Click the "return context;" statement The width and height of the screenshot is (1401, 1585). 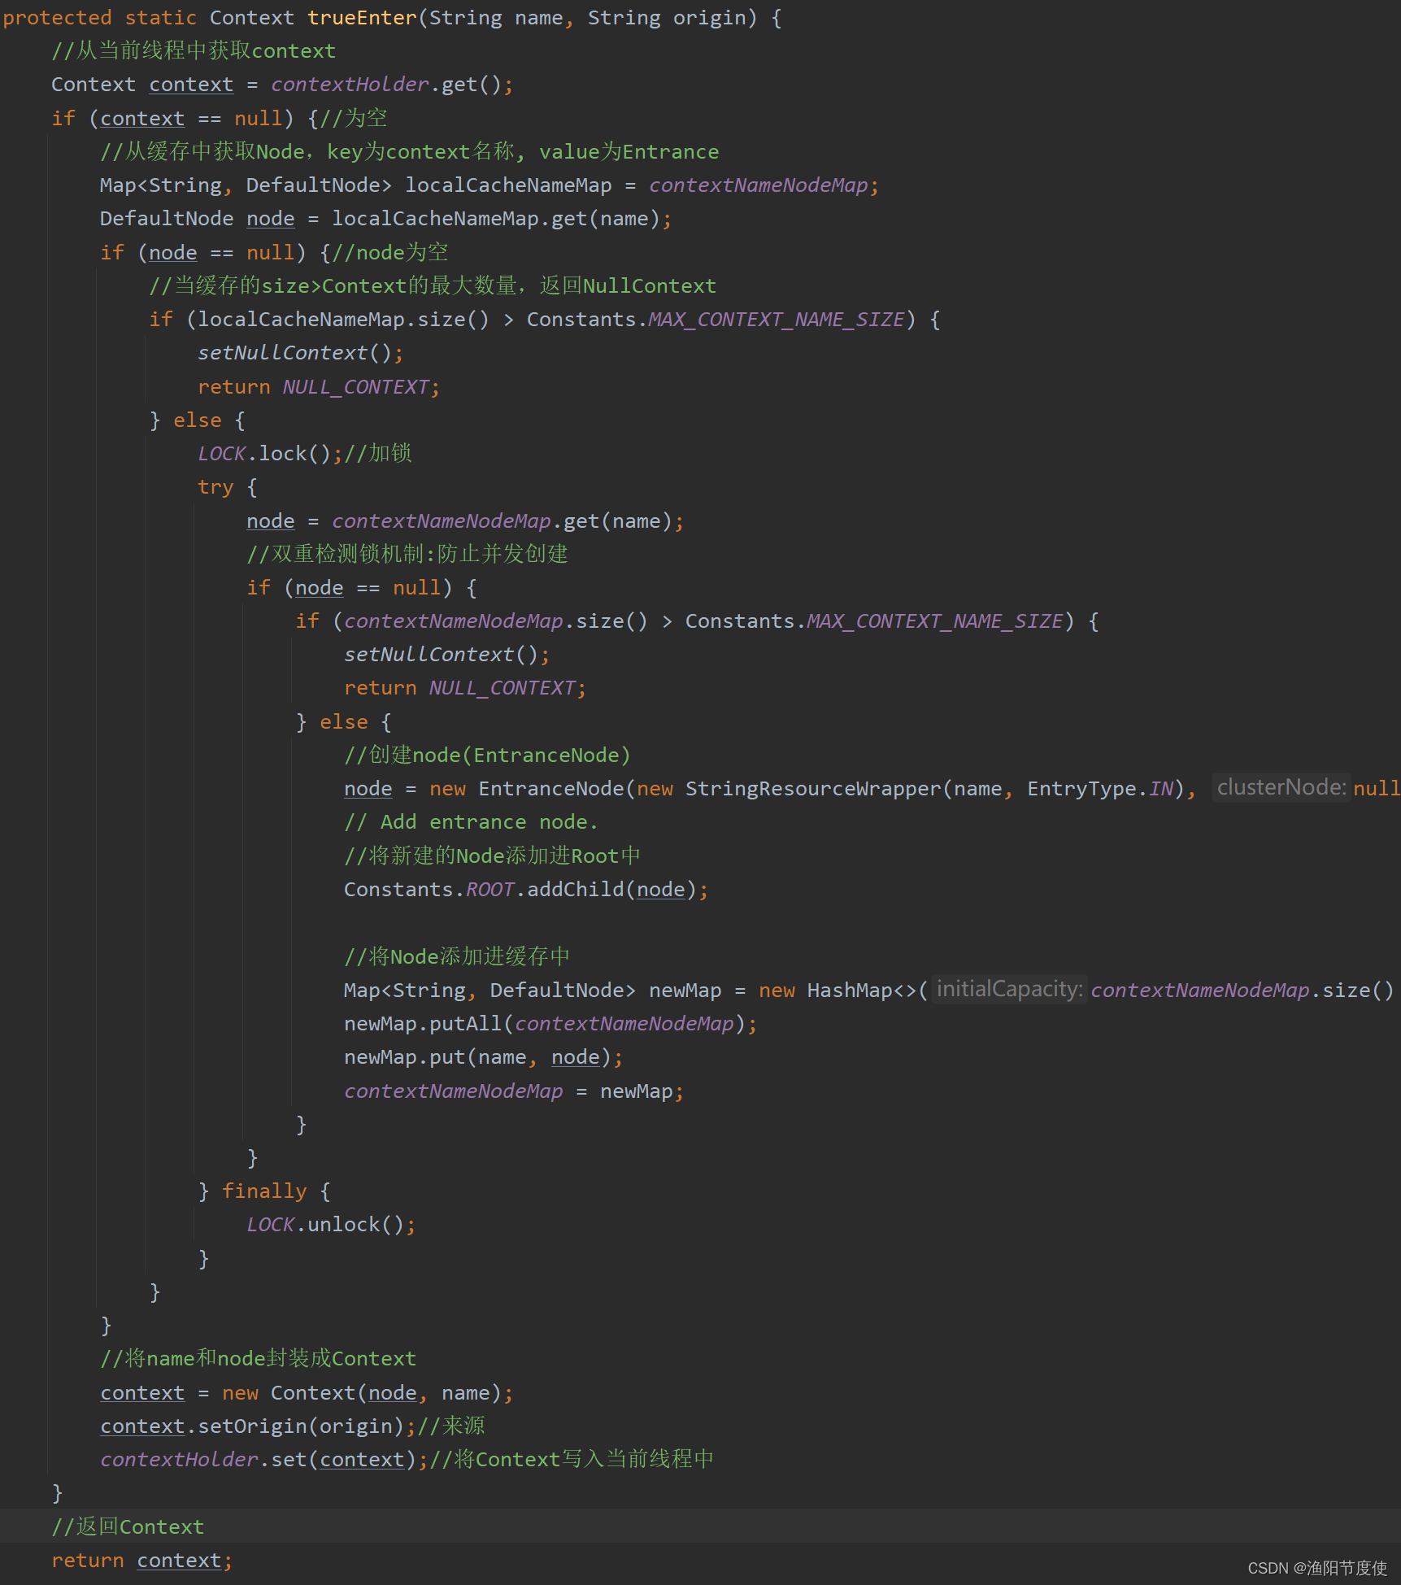tap(142, 1561)
